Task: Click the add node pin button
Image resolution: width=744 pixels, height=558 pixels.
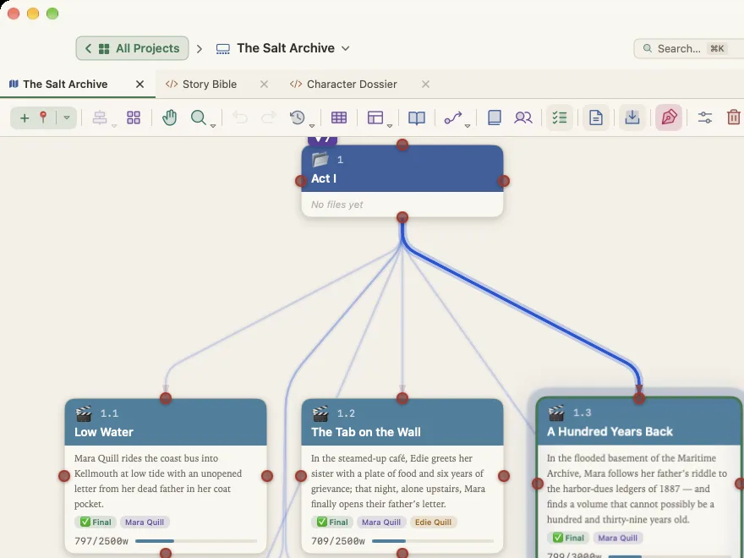Action: click(33, 118)
